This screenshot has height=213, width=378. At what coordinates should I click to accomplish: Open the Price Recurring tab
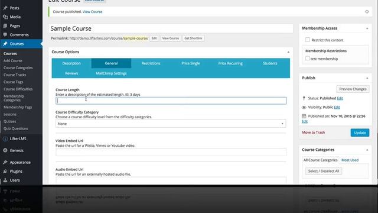coord(230,63)
